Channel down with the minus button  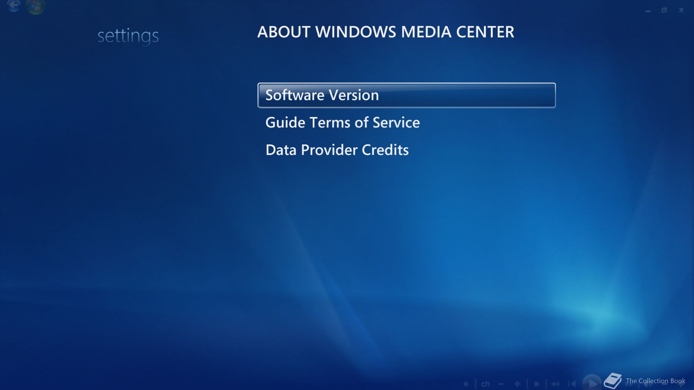[x=501, y=384]
